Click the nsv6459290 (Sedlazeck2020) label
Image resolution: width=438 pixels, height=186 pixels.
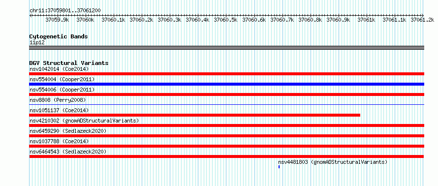tap(68, 131)
